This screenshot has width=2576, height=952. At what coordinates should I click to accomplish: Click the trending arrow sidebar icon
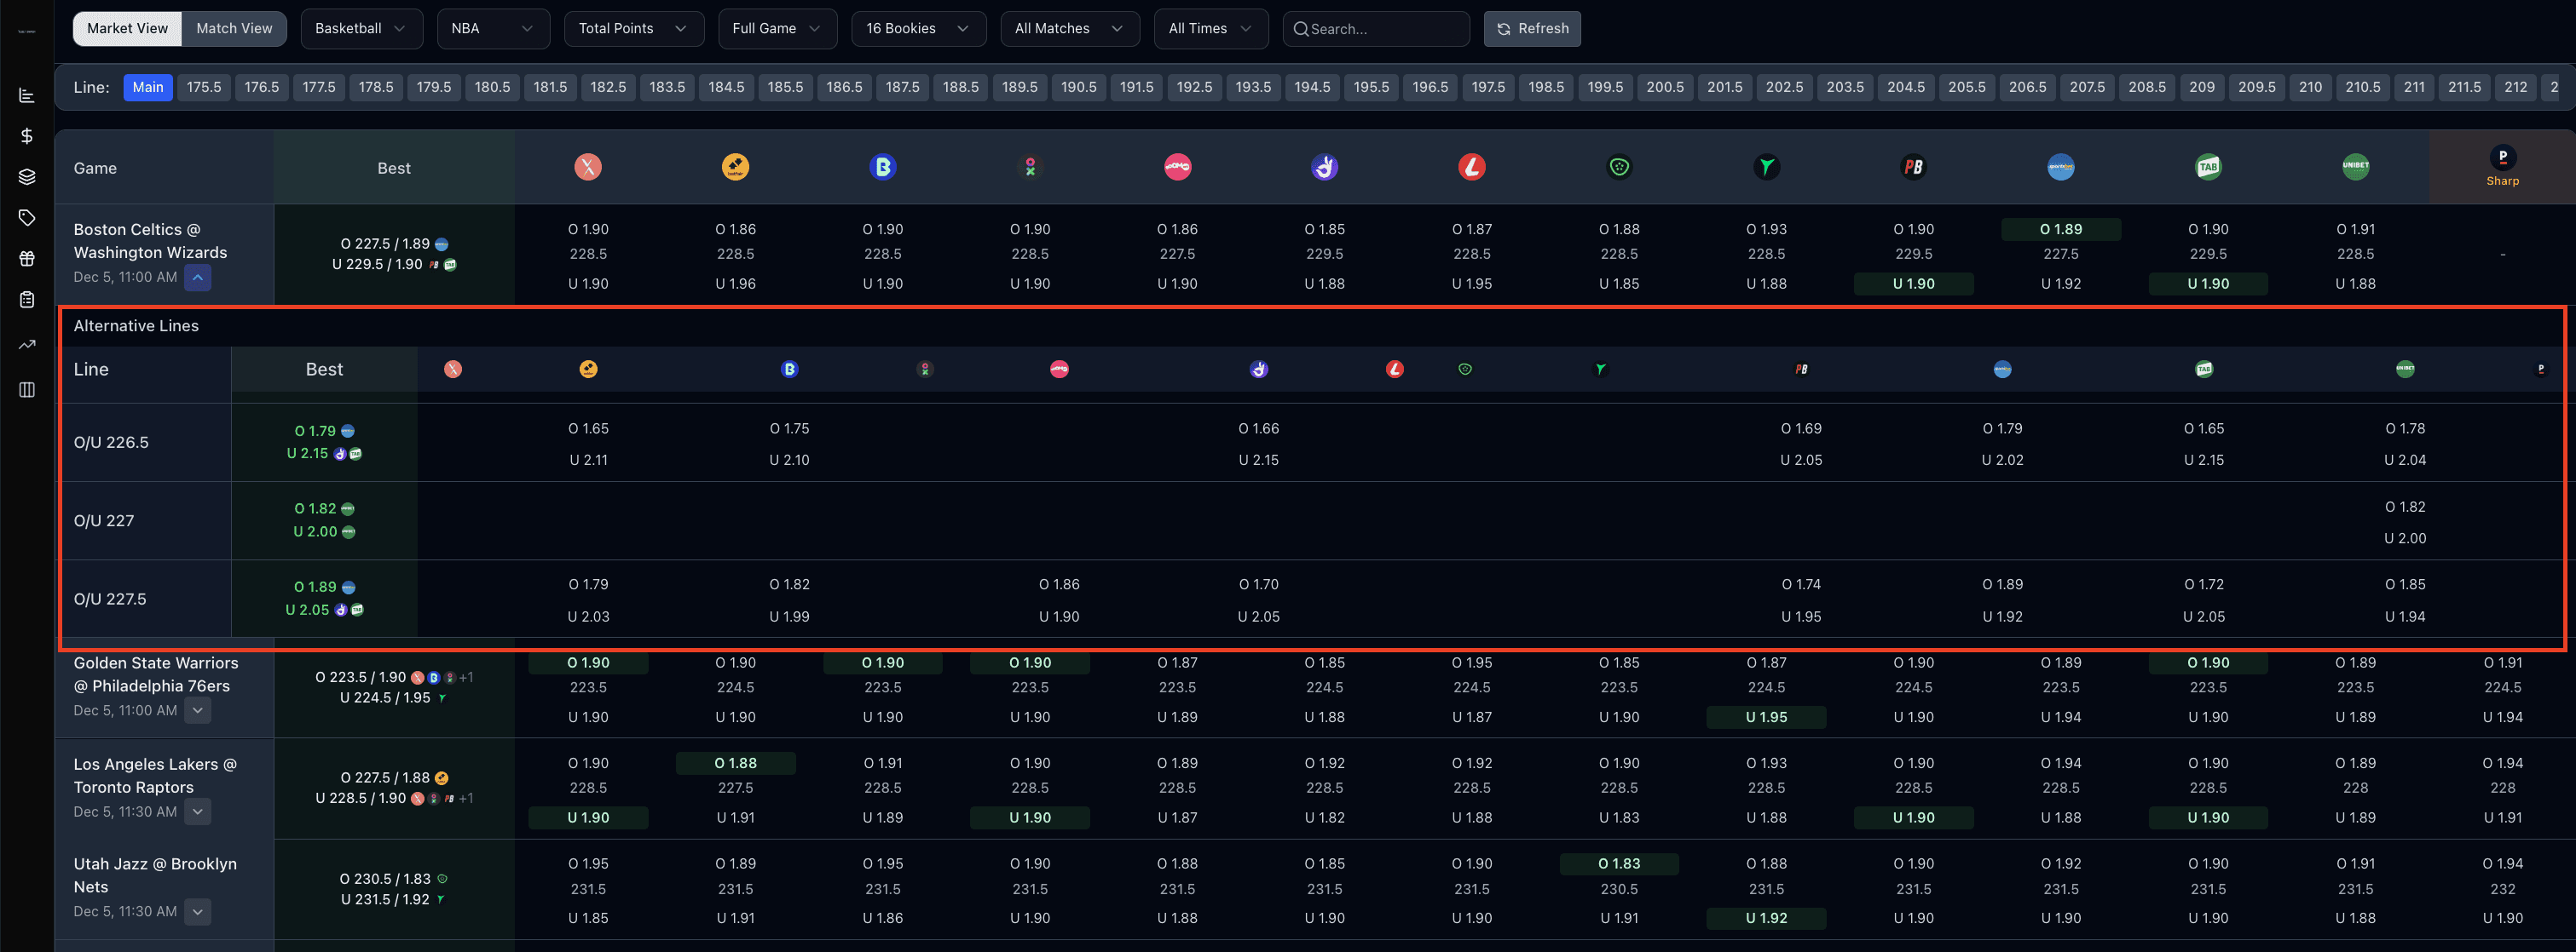tap(27, 345)
